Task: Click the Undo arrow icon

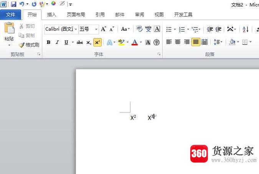Action: click(x=22, y=4)
